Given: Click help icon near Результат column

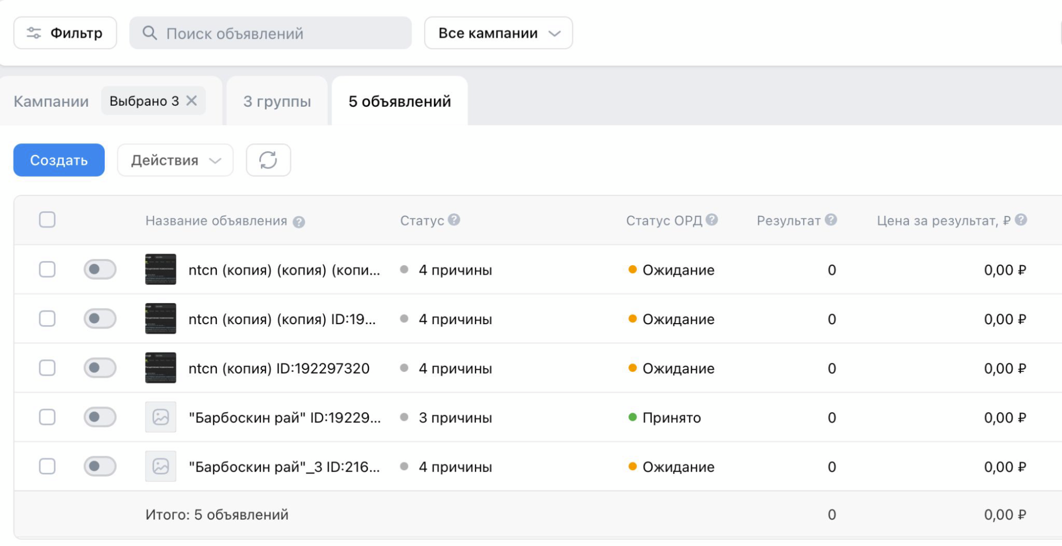Looking at the screenshot, I should [x=832, y=219].
